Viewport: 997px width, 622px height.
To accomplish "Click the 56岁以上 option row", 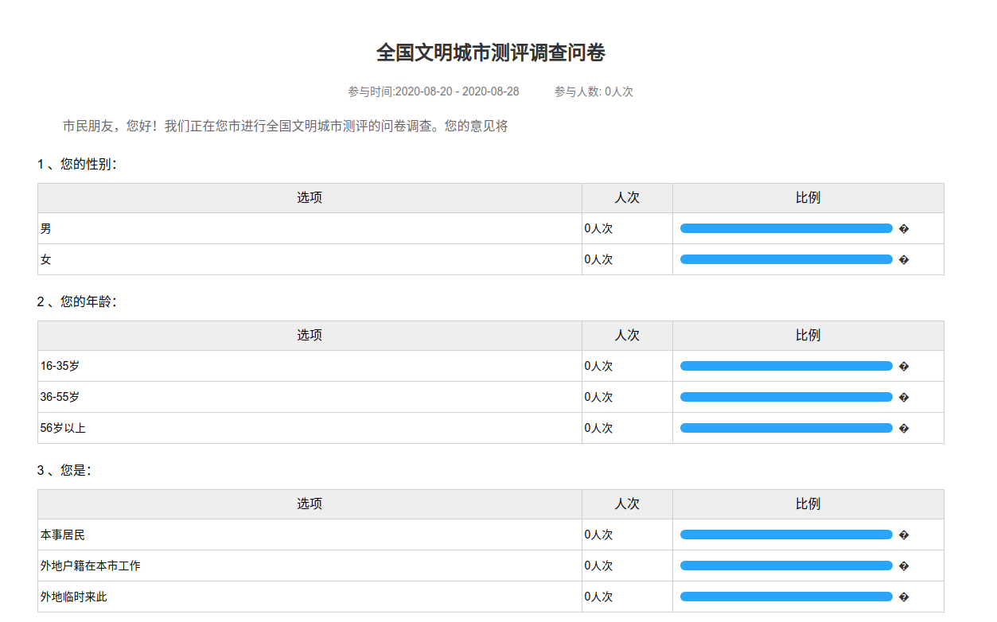I will click(x=63, y=428).
